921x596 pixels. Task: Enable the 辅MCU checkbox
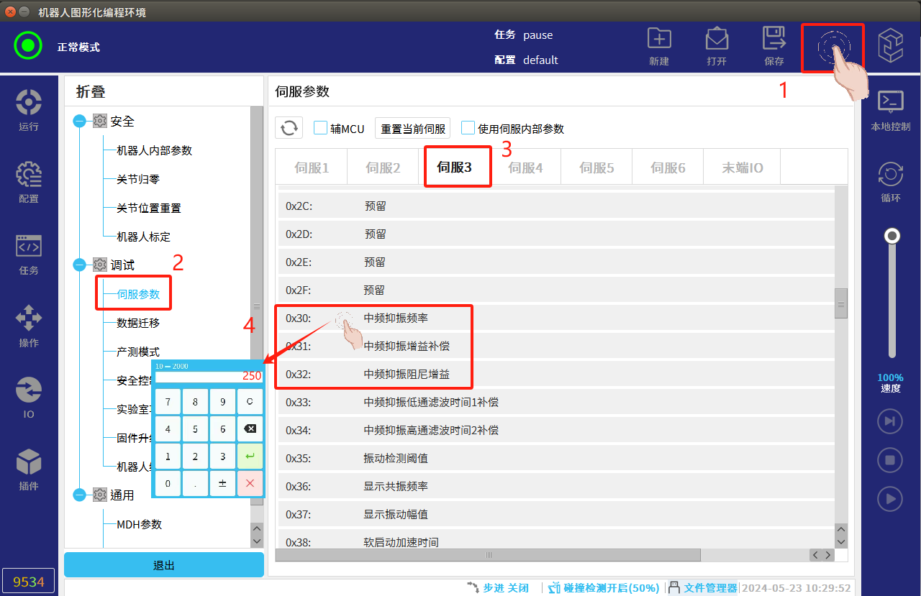coord(321,128)
